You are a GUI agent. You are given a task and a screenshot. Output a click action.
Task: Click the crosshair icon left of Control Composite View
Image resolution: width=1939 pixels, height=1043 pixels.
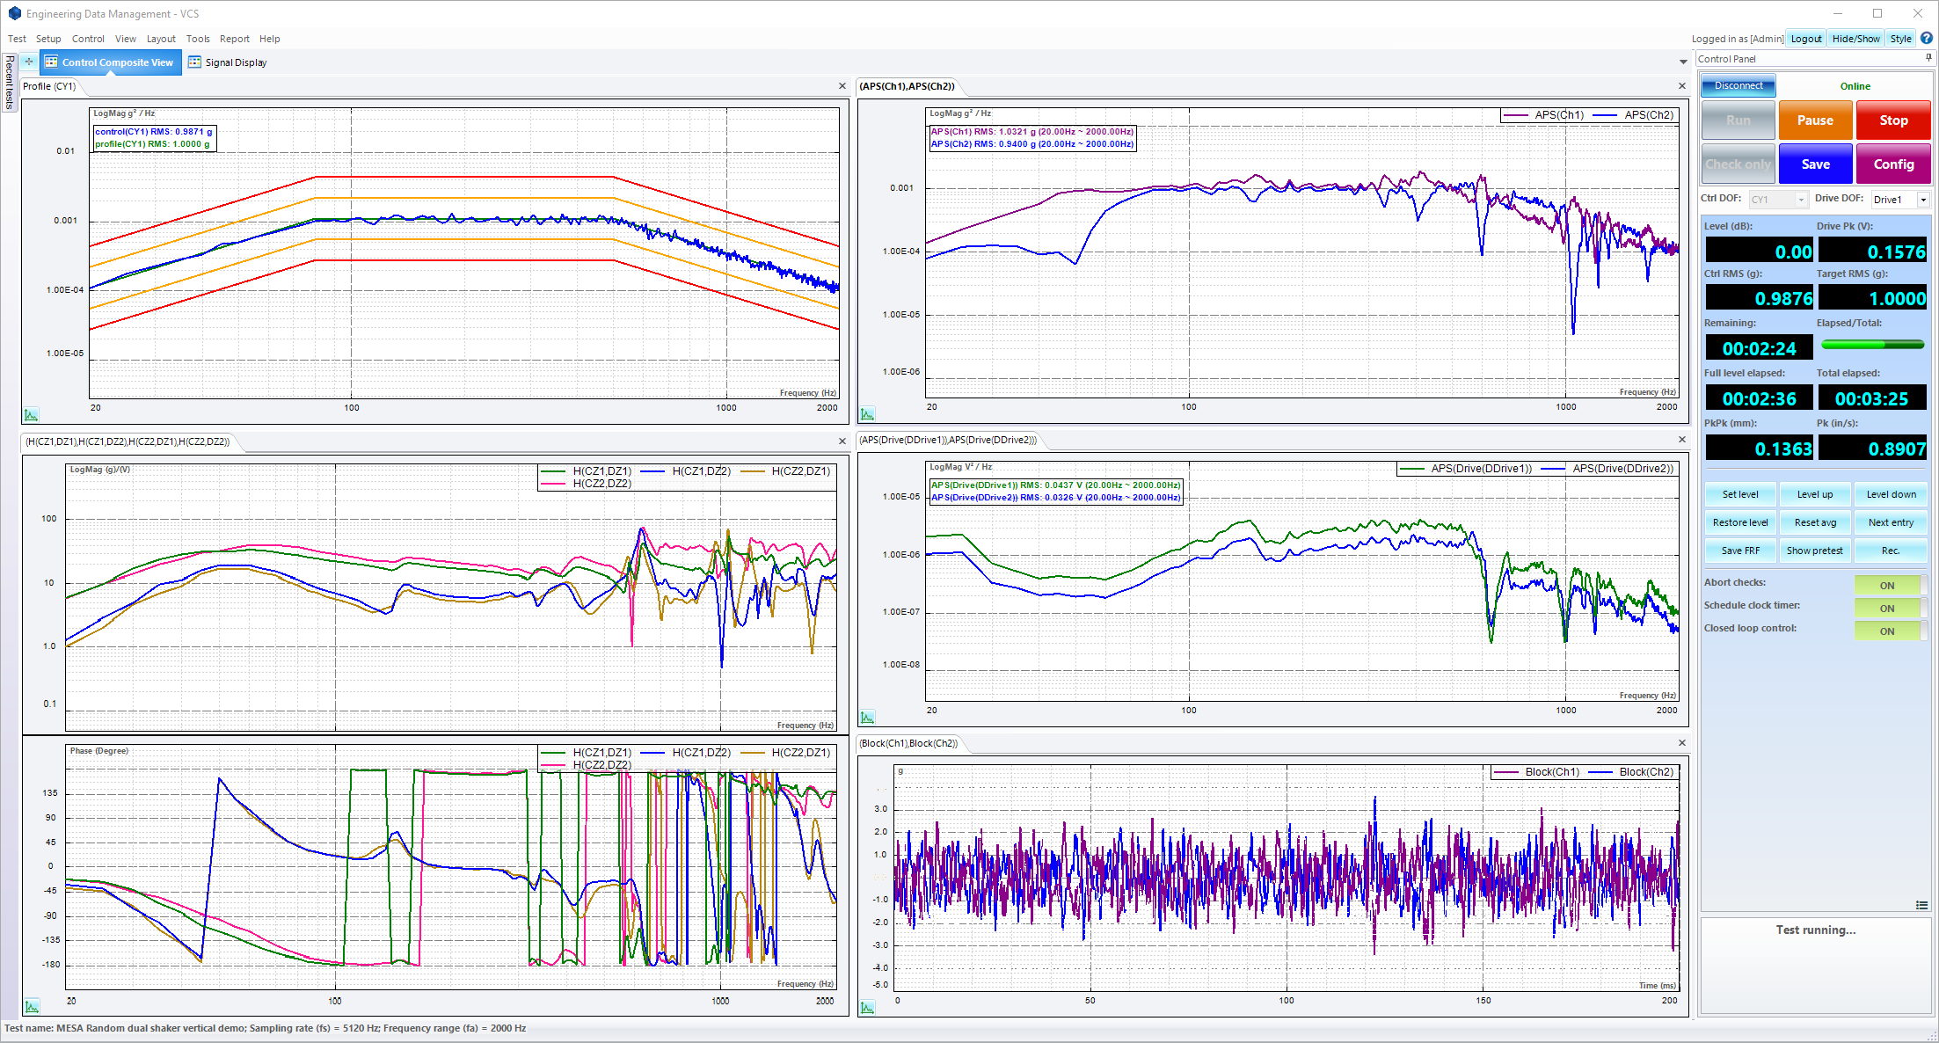click(x=29, y=62)
